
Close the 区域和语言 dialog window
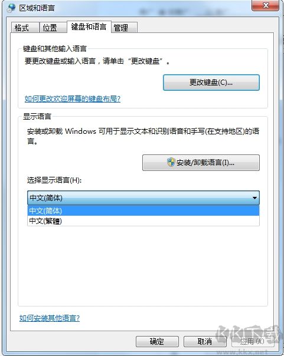click(x=265, y=5)
